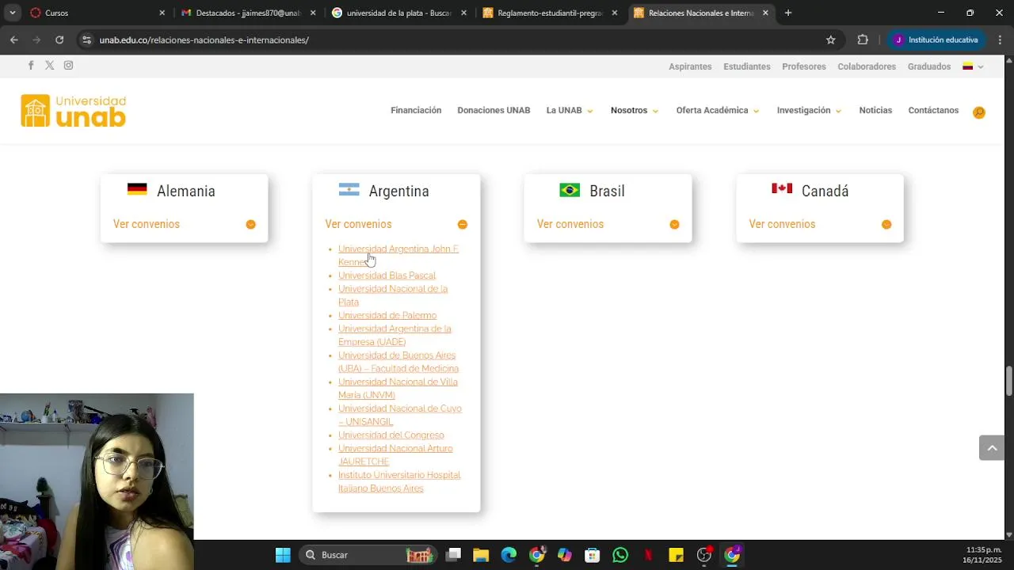Go to Colaboradores link
This screenshot has width=1014, height=570.
(x=867, y=66)
